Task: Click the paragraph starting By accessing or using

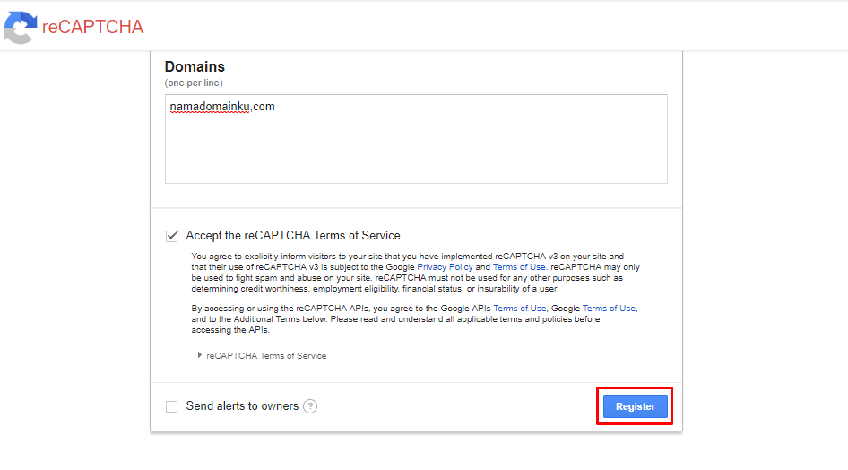Action: click(414, 319)
